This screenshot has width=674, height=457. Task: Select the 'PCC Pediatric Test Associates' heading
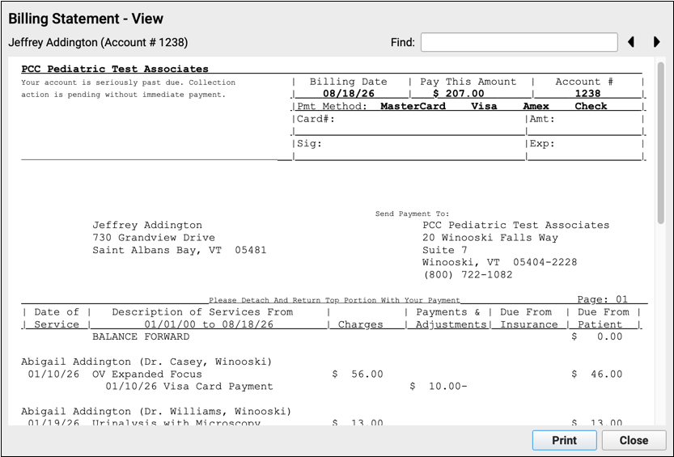(115, 69)
